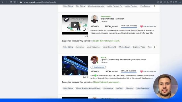
Task: Open the '14 jobs that match your search' link
Action: (106, 82)
